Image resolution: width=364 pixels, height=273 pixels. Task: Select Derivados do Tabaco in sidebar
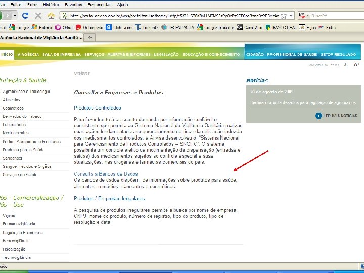coord(22,116)
